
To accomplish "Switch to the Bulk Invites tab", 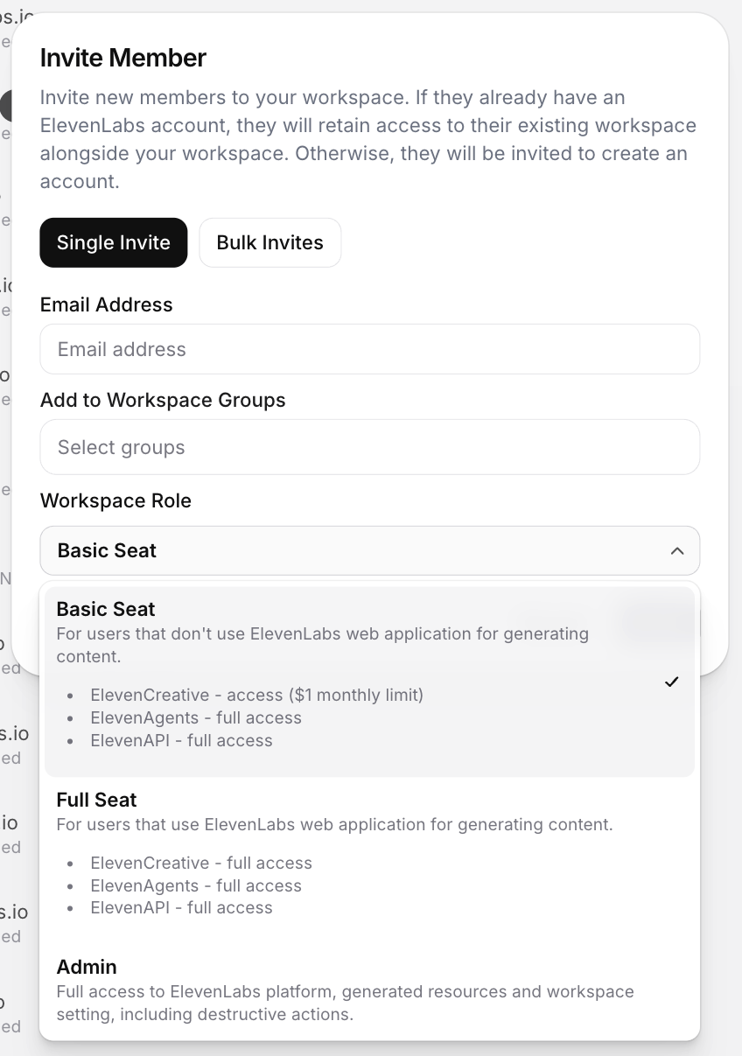I will point(269,242).
